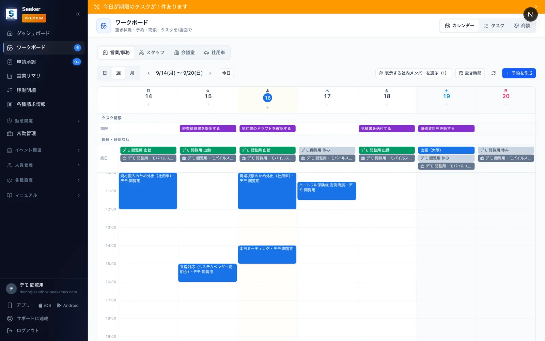The height and width of the screenshot is (341, 545).
Task: Add item on Monday 14 plus icon
Action: [x=149, y=104]
